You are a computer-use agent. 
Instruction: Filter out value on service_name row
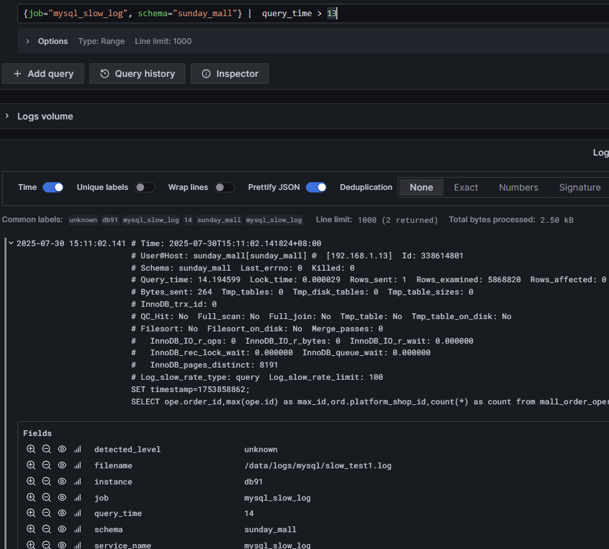click(x=46, y=544)
